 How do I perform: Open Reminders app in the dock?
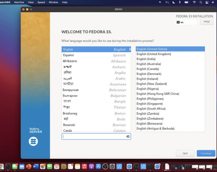pyautogui.click(x=70, y=166)
